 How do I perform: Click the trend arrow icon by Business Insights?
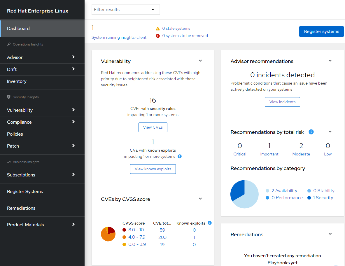pos(9,162)
